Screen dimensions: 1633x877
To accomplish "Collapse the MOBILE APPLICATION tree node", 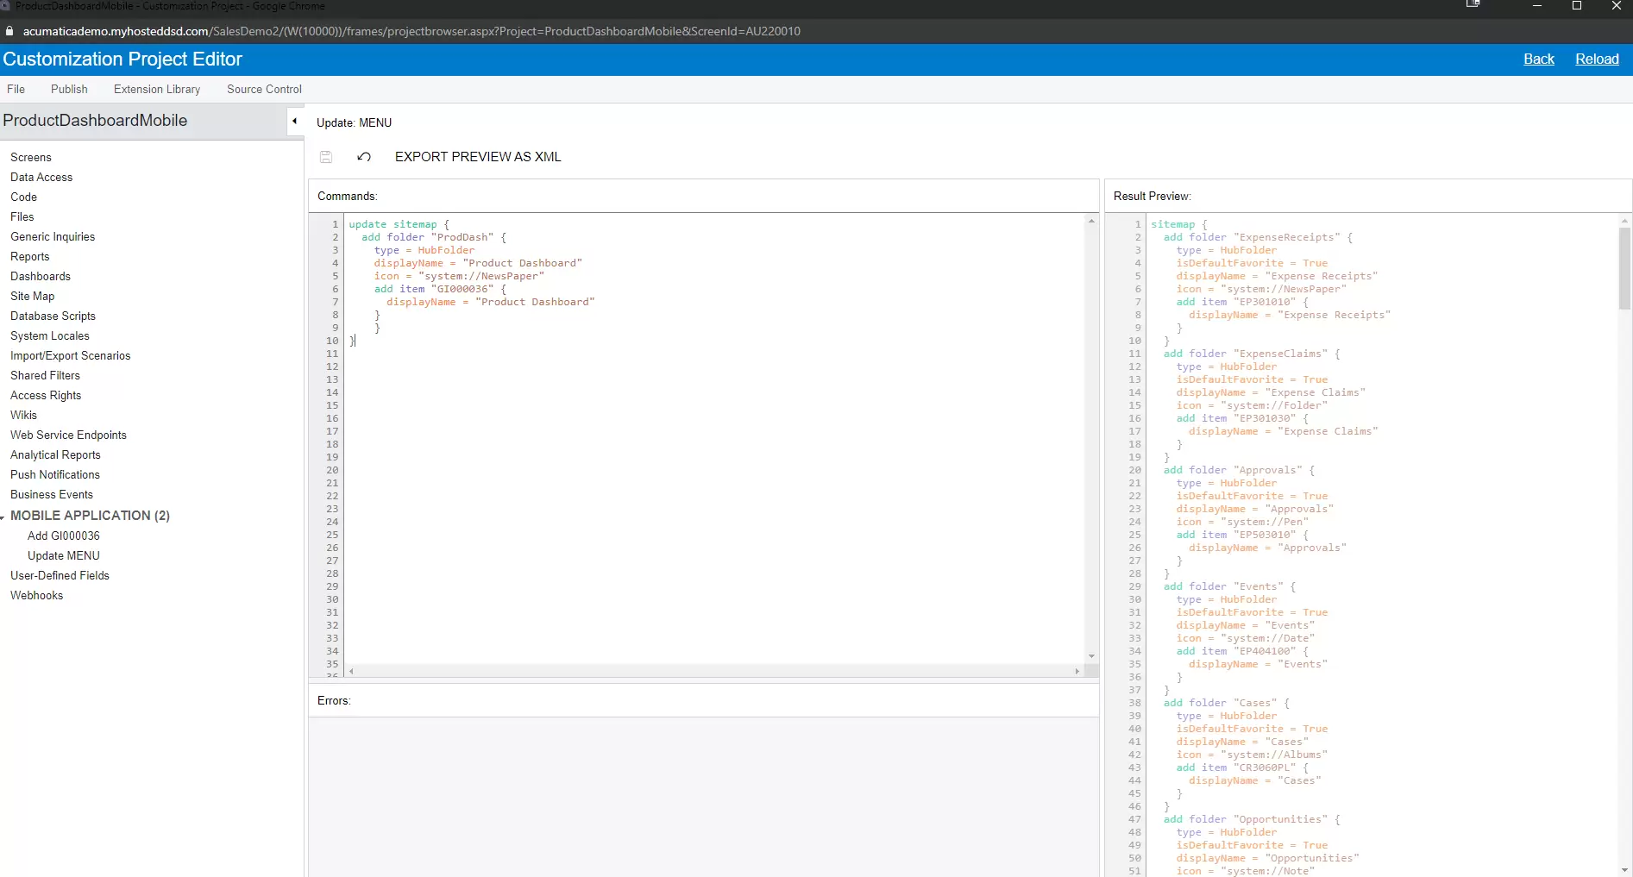I will pyautogui.click(x=3, y=517).
